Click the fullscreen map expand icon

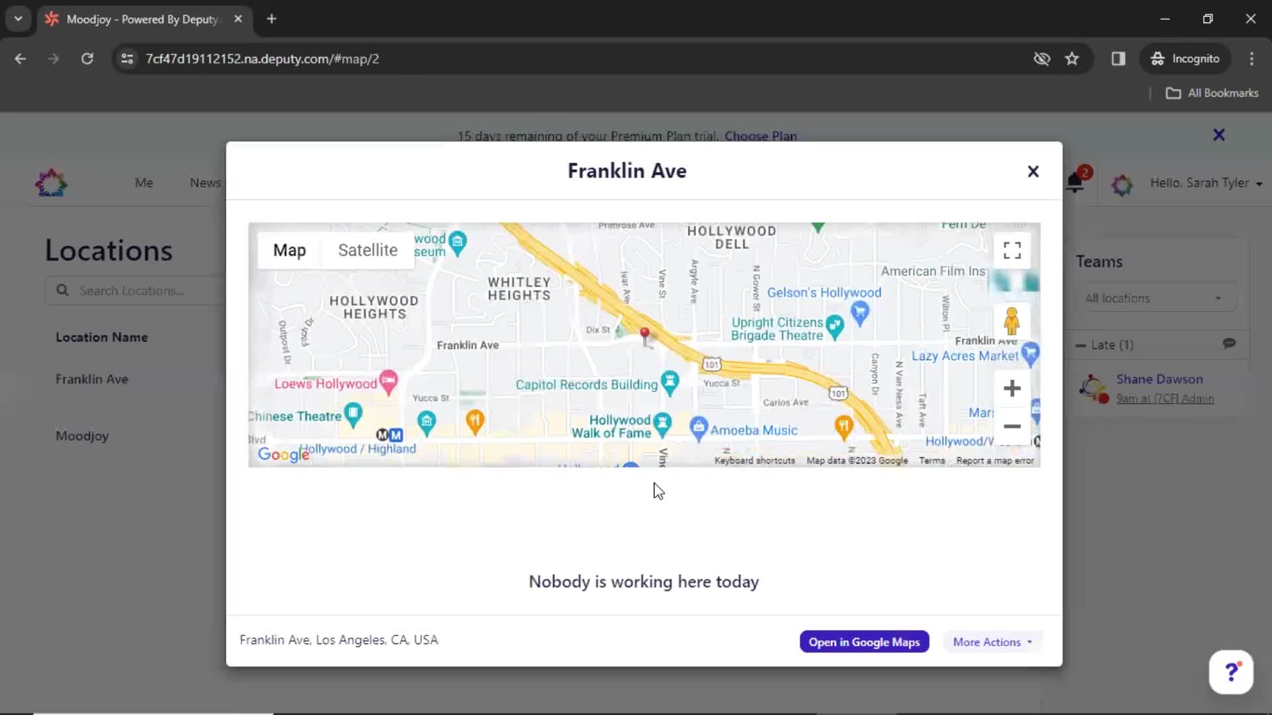(x=1012, y=250)
